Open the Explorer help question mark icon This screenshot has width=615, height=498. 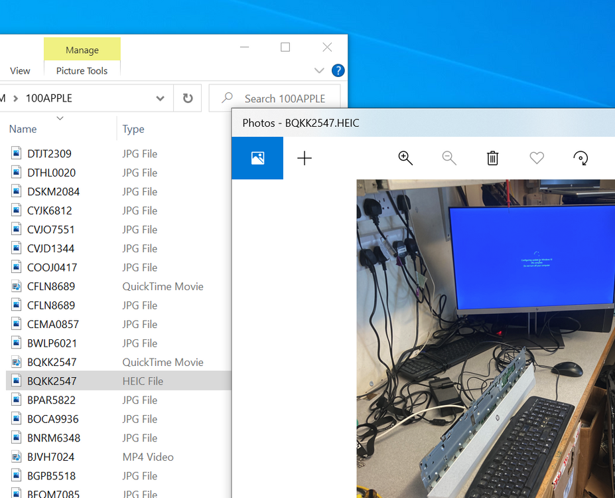pyautogui.click(x=338, y=70)
